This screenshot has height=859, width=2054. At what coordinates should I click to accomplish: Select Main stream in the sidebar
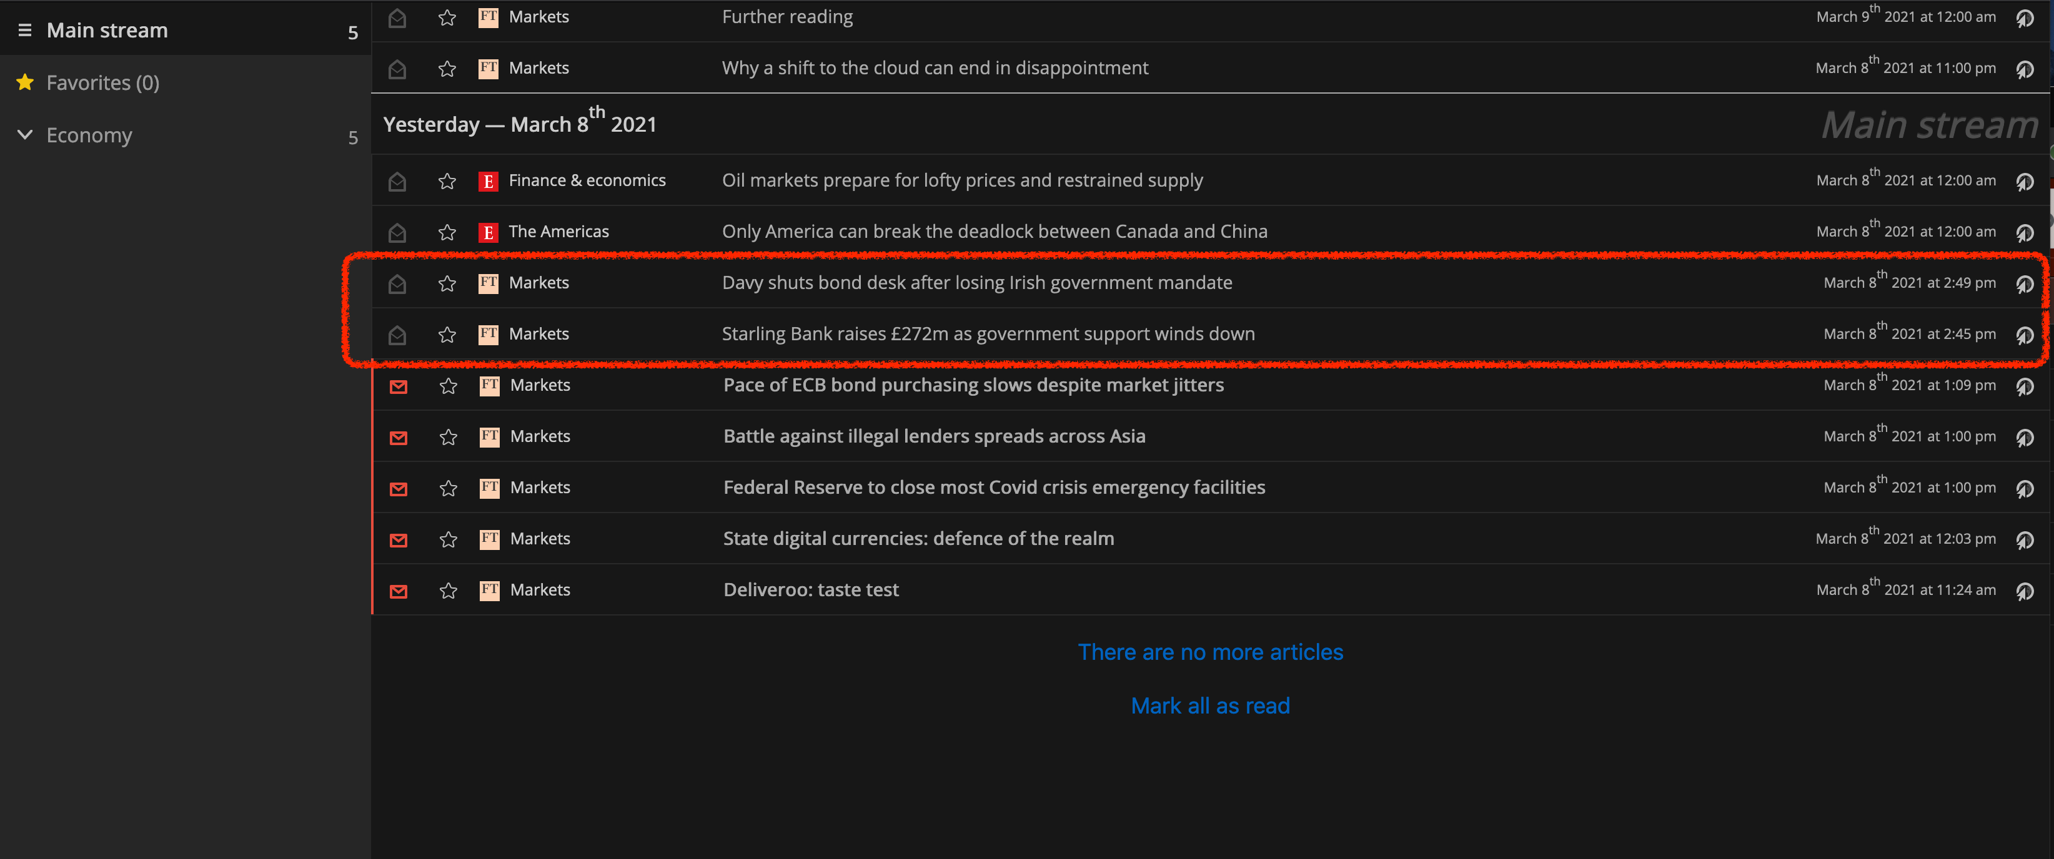coord(107,29)
